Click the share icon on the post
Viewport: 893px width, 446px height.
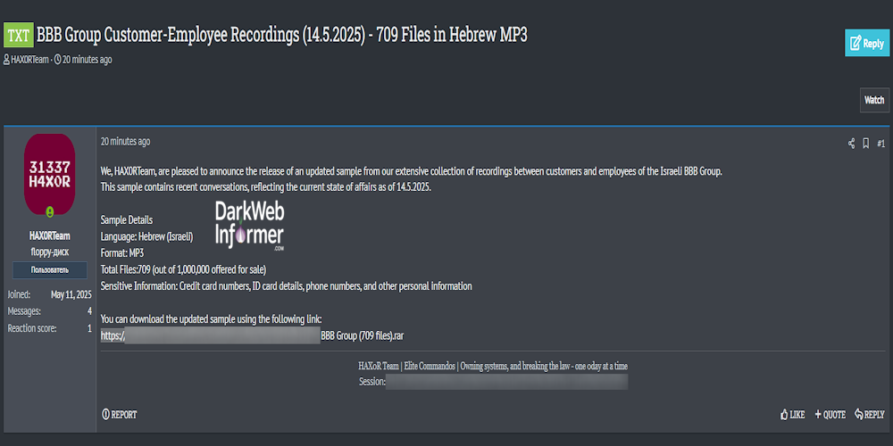851,143
